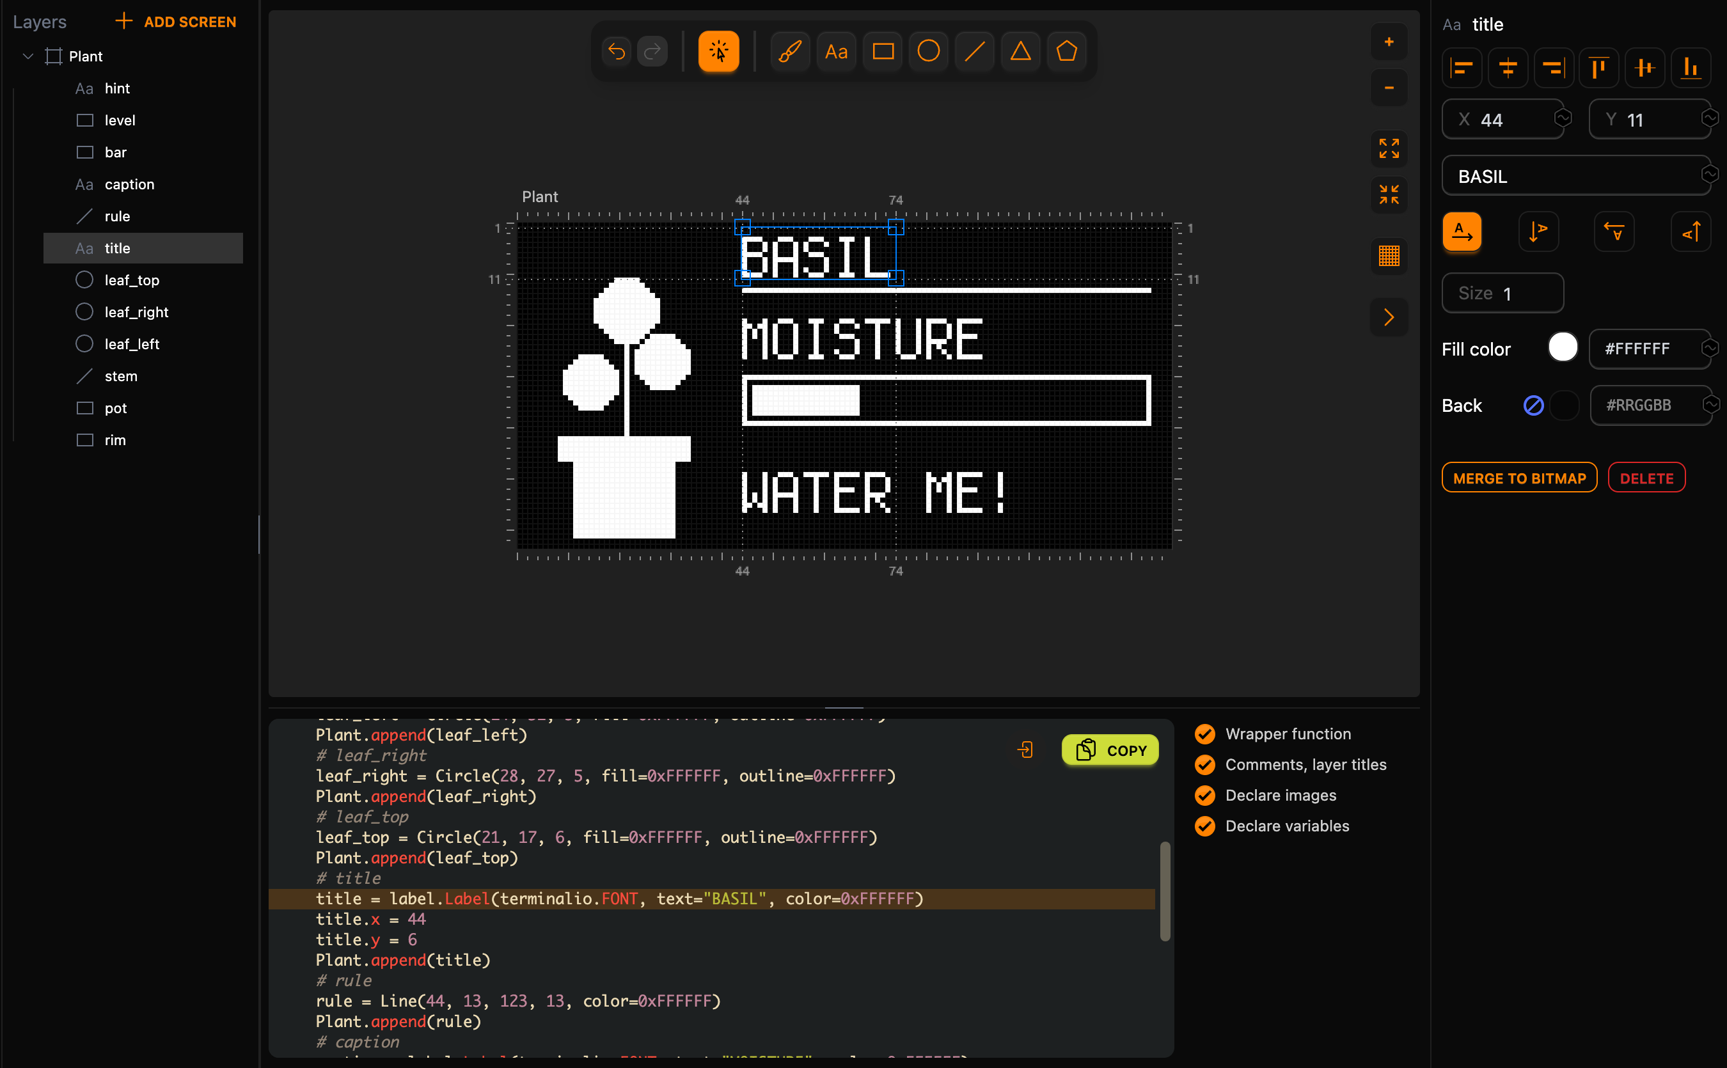The image size is (1727, 1068).
Task: Select the paint brush tool
Action: point(791,52)
